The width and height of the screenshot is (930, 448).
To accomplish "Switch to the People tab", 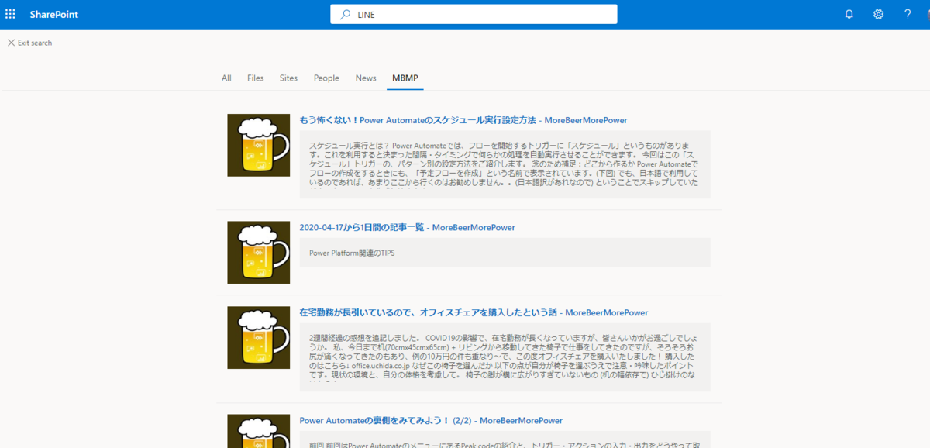I will (x=326, y=78).
